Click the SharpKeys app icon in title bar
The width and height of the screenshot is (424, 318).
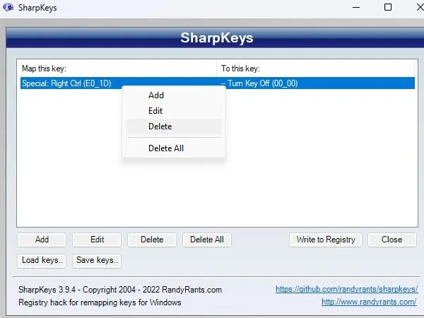pyautogui.click(x=8, y=7)
